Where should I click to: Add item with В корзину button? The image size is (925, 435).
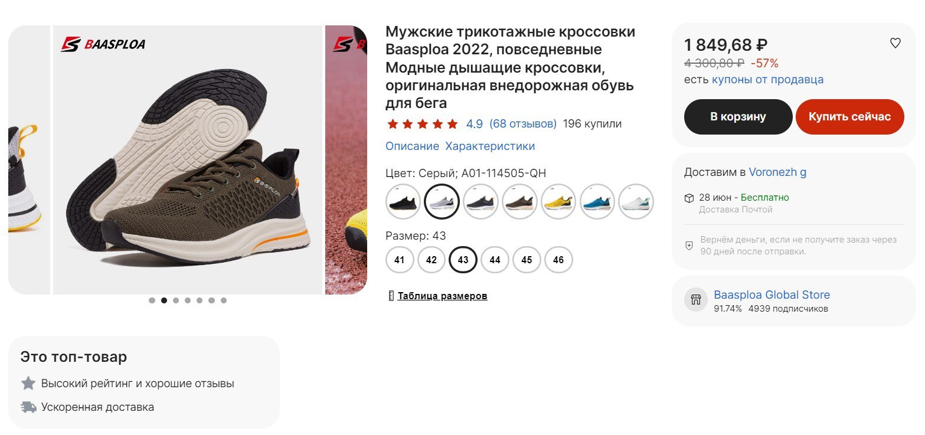[738, 117]
